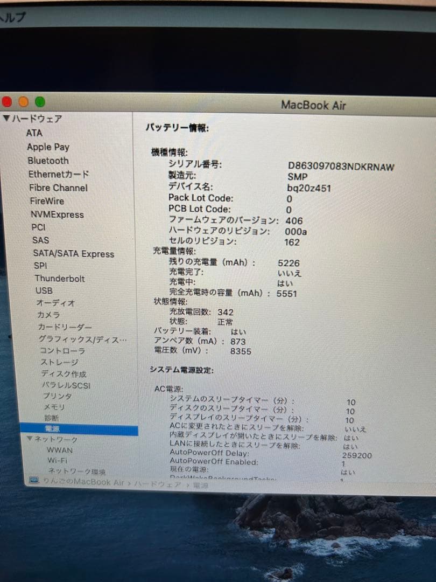Open コントローラ entry in sidebar

(x=62, y=351)
